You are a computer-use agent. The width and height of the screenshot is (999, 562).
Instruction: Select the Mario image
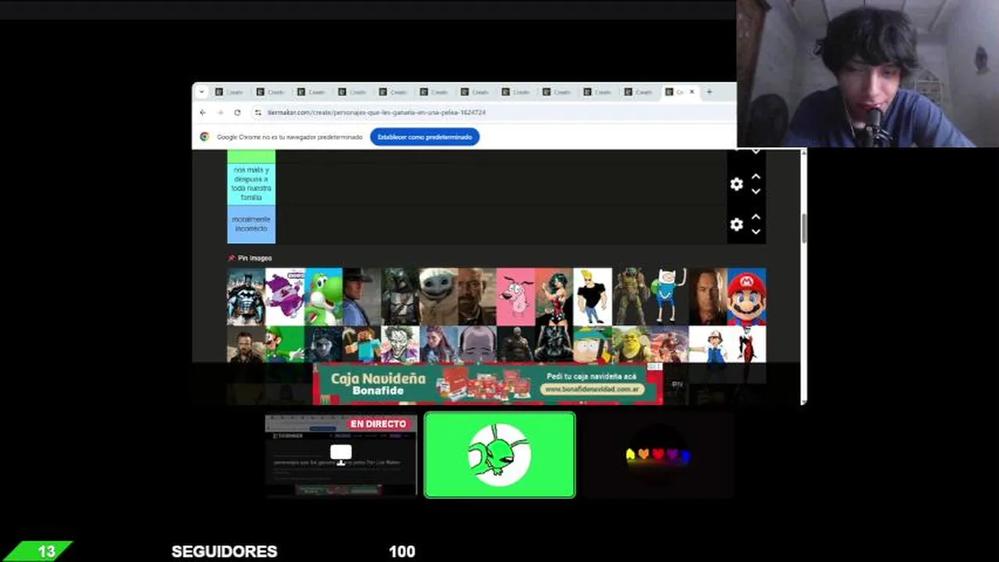747,297
